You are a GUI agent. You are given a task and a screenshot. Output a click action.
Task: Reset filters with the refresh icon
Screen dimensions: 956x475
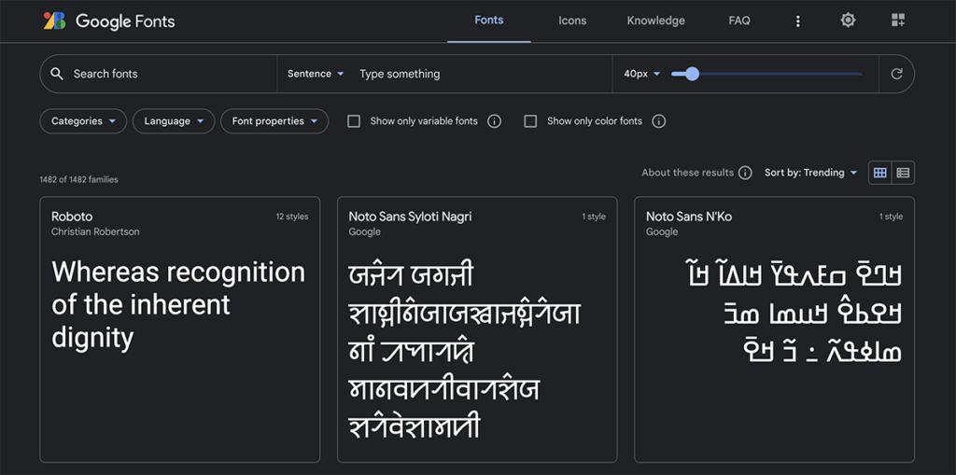[x=896, y=74]
